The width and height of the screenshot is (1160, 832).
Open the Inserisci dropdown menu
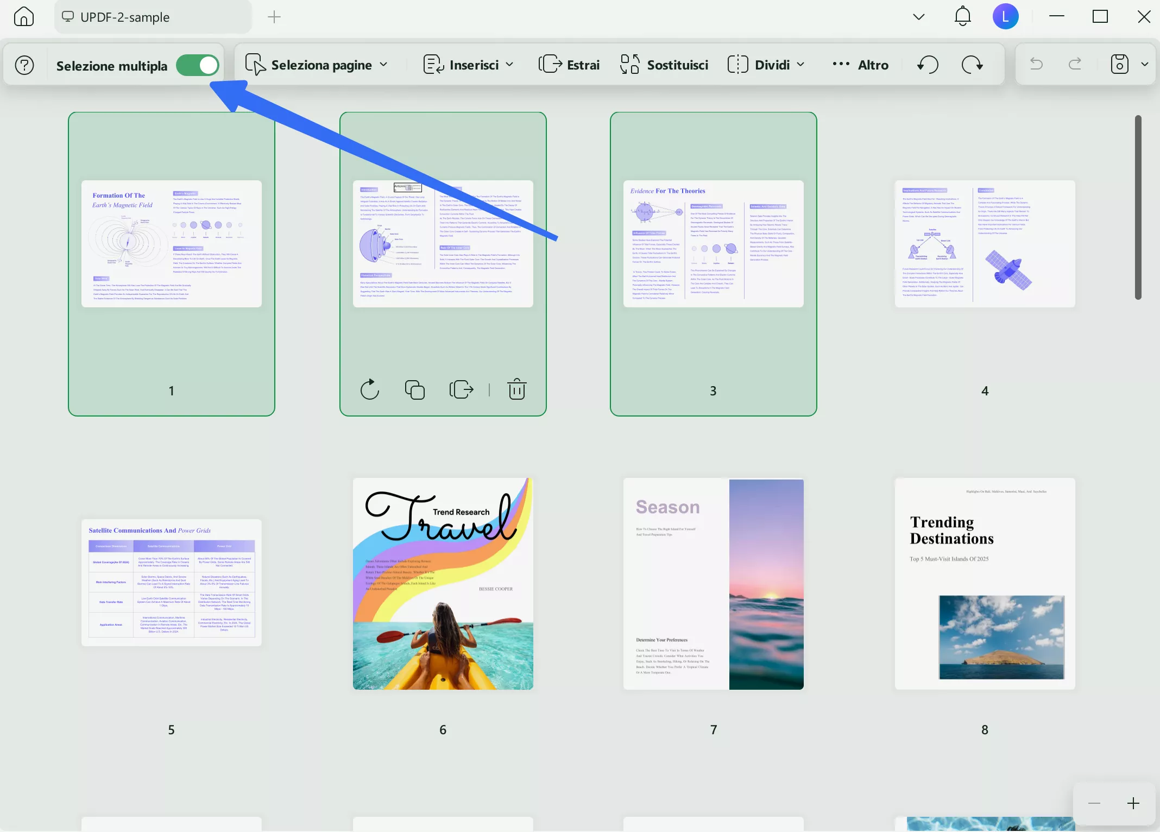click(511, 64)
